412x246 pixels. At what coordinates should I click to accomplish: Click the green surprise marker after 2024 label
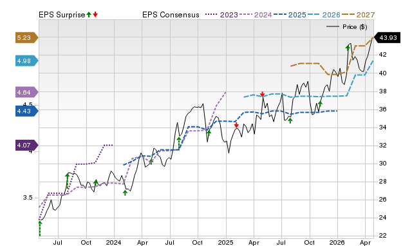[x=125, y=193]
